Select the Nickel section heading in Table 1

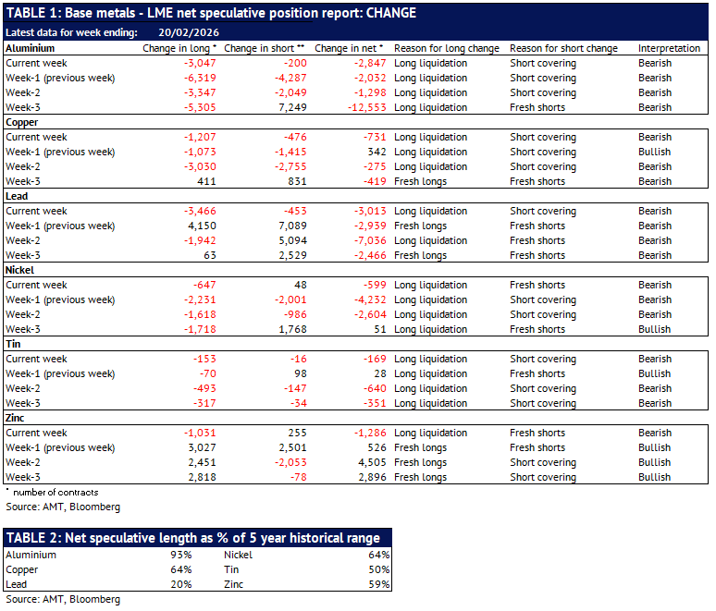click(21, 270)
